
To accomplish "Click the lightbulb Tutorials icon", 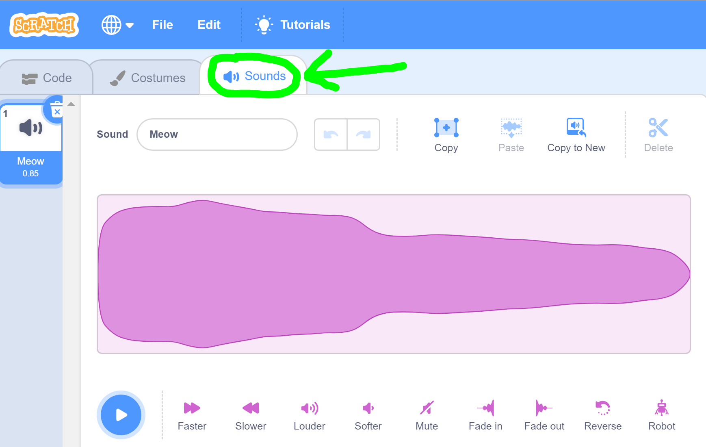I will [264, 25].
